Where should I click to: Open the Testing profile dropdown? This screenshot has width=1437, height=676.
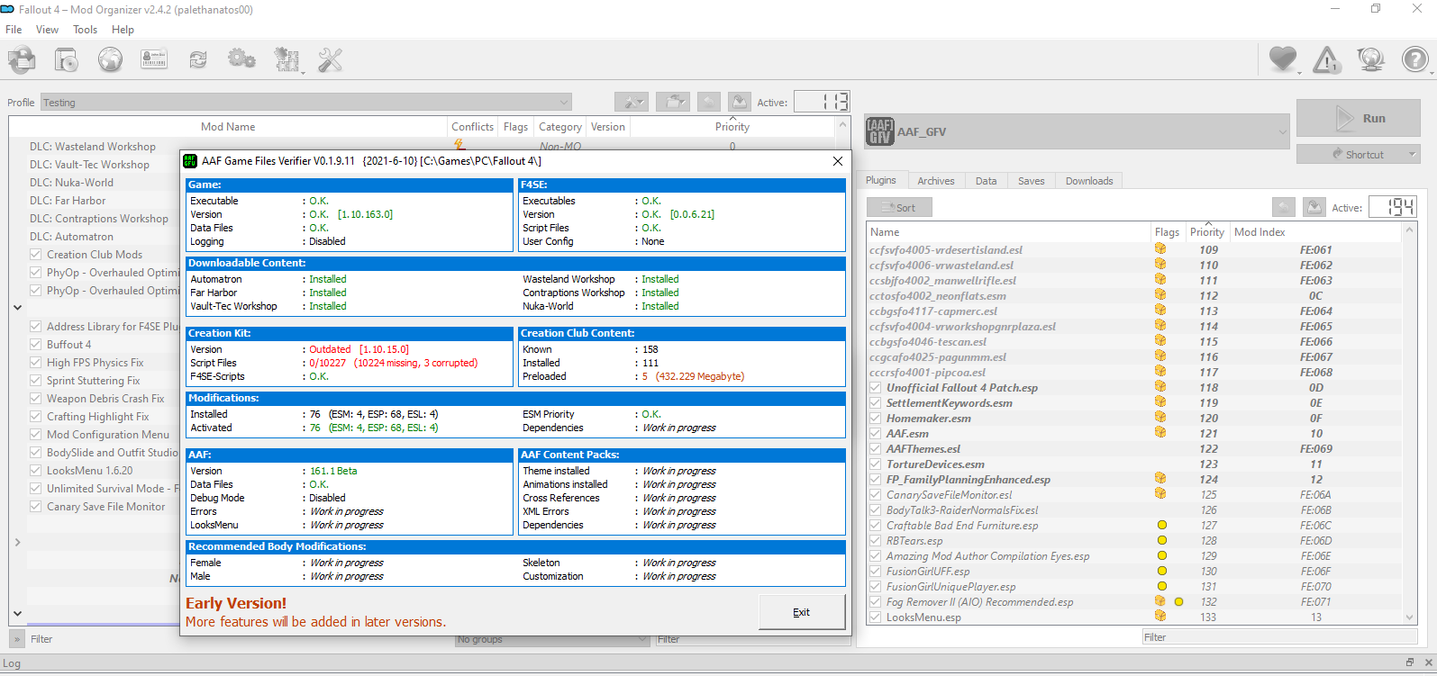tap(306, 103)
